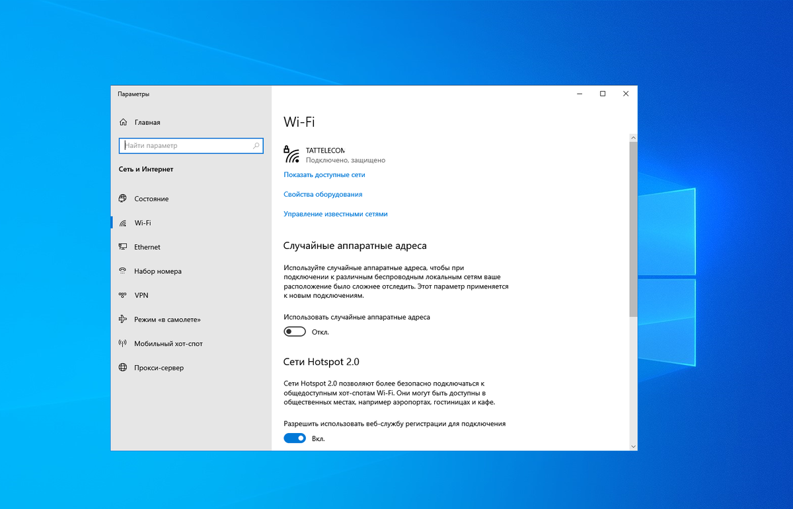The width and height of the screenshot is (793, 509).
Task: Click the Home (Главная) house icon
Action: coord(123,122)
